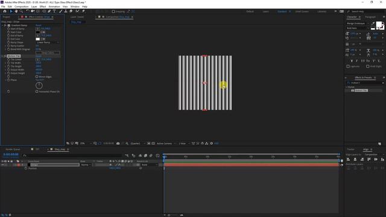Toggle stopwatch for Start of Ramp
The width and height of the screenshot is (386, 217).
(x=8, y=29)
